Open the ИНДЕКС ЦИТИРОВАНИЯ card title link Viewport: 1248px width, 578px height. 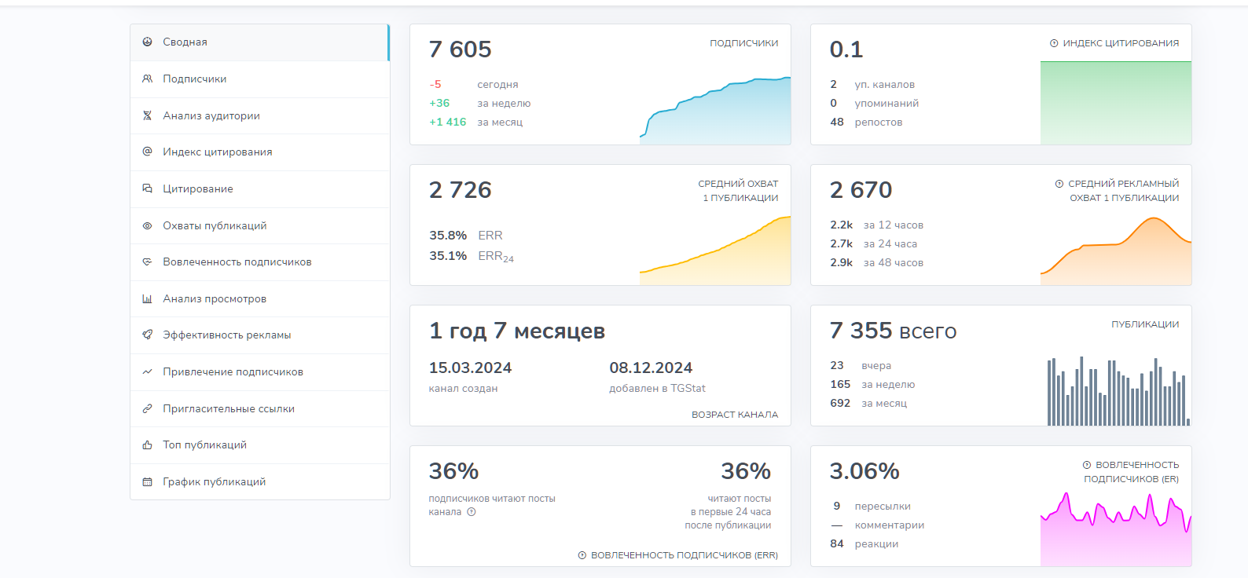click(x=1120, y=43)
